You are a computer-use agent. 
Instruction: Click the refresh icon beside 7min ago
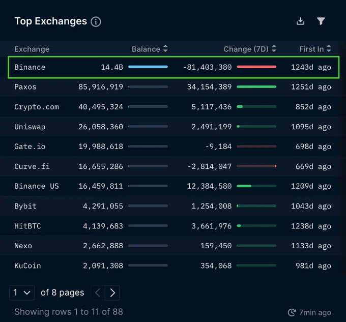click(x=292, y=312)
